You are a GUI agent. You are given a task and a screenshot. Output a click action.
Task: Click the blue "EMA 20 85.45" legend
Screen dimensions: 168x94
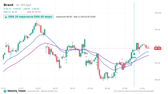10,12
